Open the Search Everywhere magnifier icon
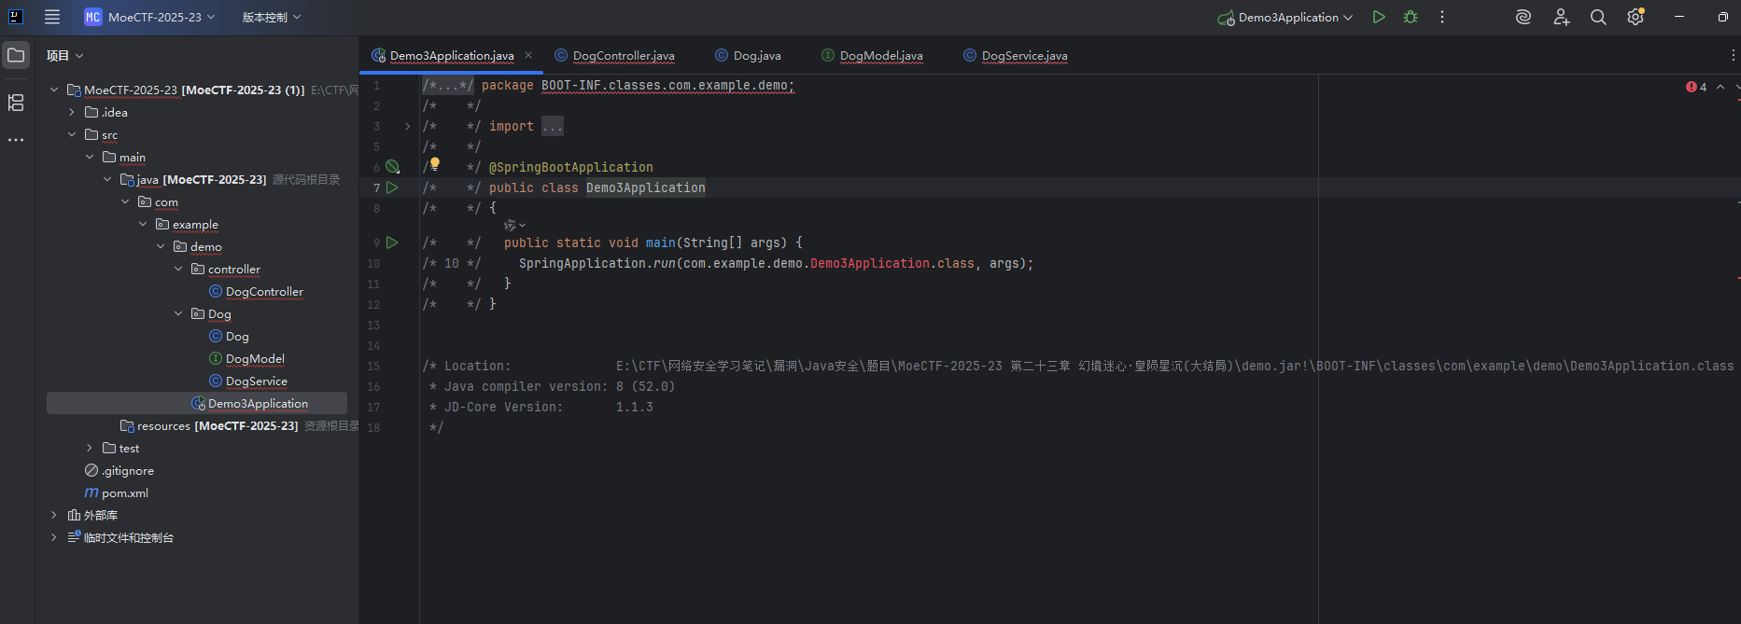Image resolution: width=1741 pixels, height=624 pixels. tap(1598, 17)
